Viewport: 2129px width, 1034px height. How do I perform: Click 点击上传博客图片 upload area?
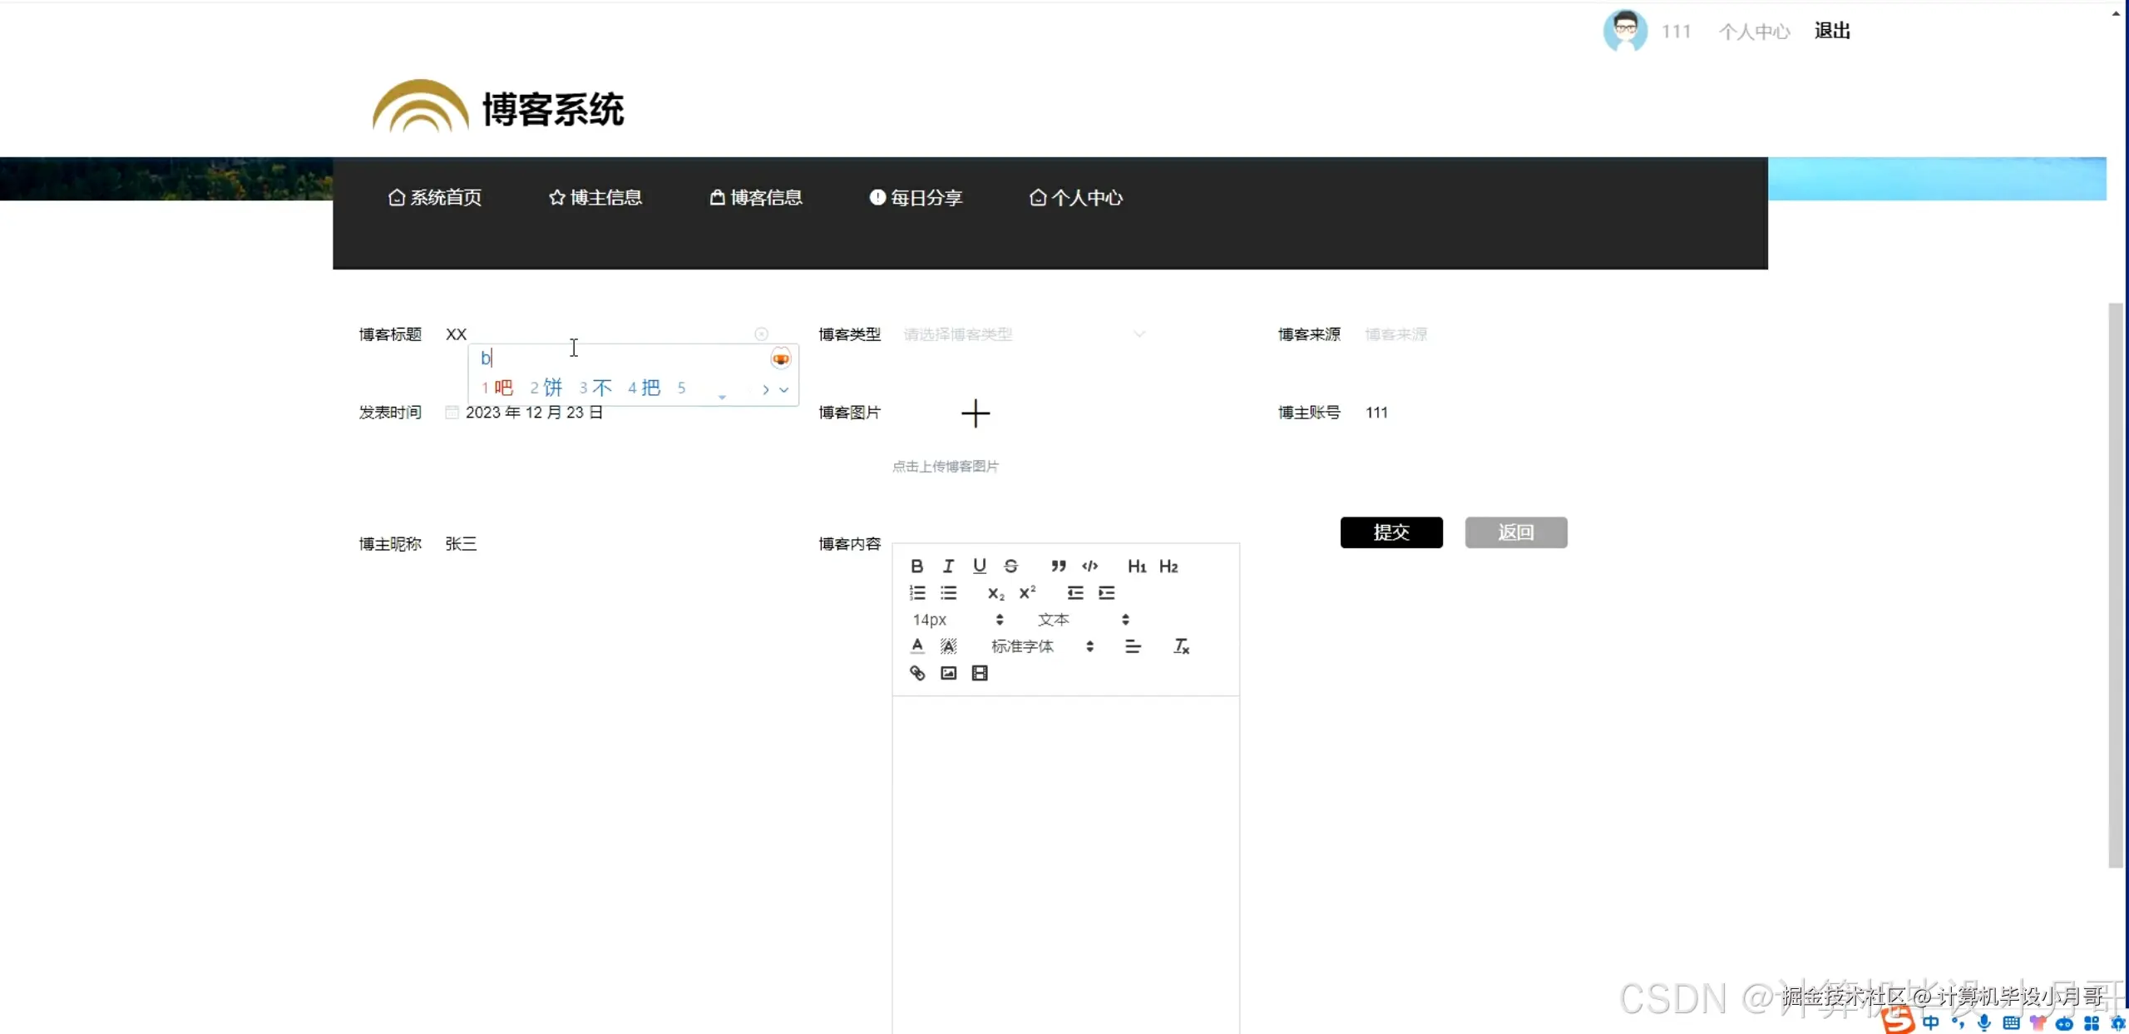(946, 467)
